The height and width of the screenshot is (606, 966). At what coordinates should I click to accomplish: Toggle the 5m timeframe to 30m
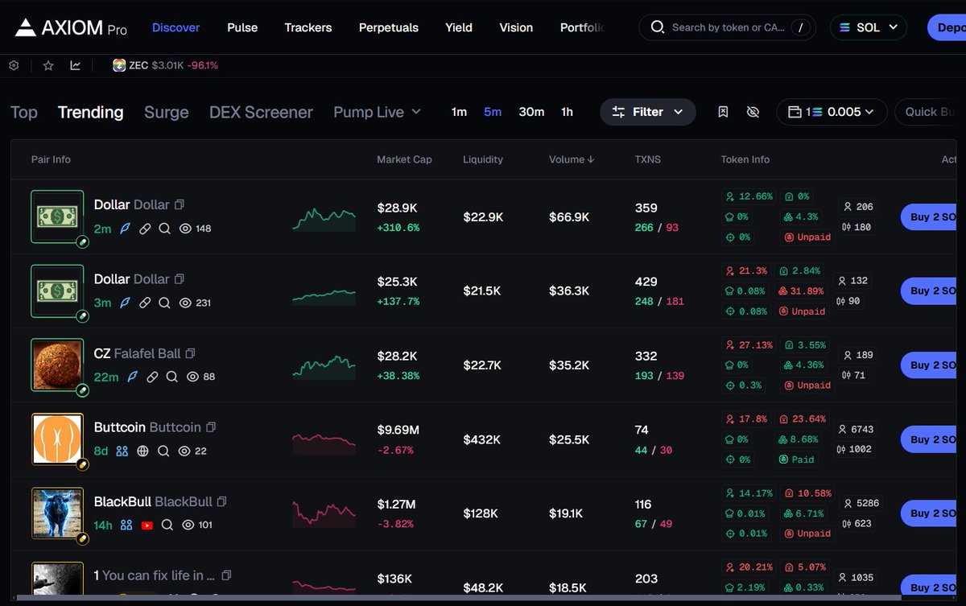[531, 112]
